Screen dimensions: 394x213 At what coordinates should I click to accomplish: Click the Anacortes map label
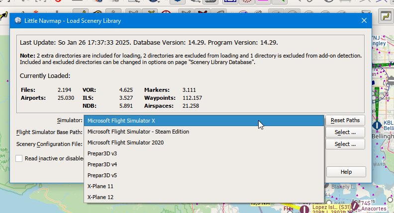click(374, 209)
